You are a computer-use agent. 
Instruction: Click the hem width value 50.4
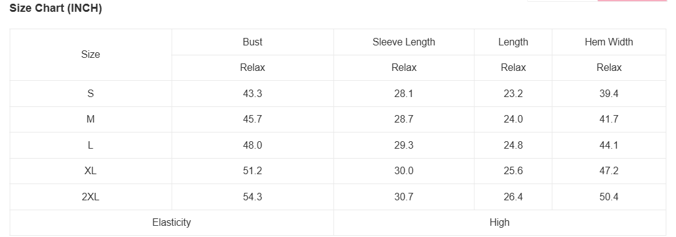click(609, 197)
